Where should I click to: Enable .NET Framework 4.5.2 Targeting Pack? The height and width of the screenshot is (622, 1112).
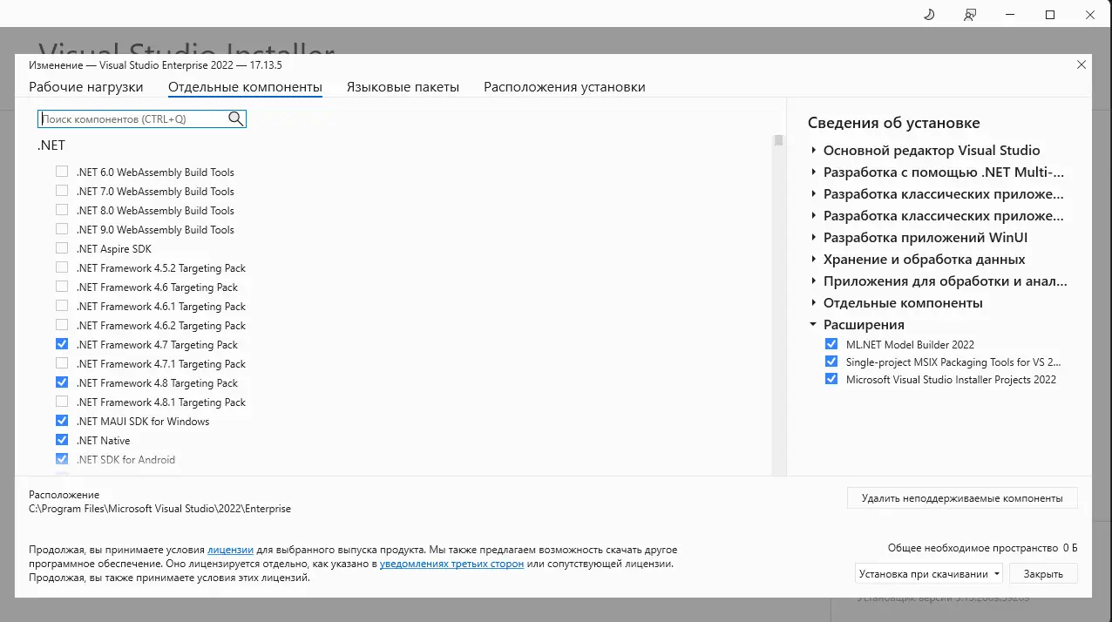(x=62, y=267)
